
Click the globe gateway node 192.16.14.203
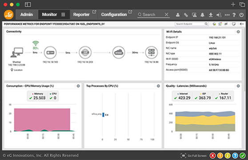pos(85,53)
